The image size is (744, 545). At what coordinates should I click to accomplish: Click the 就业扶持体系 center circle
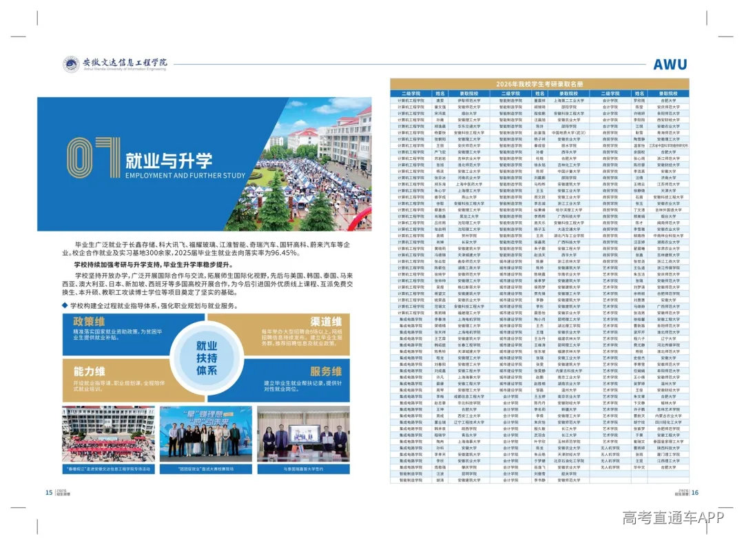207,358
